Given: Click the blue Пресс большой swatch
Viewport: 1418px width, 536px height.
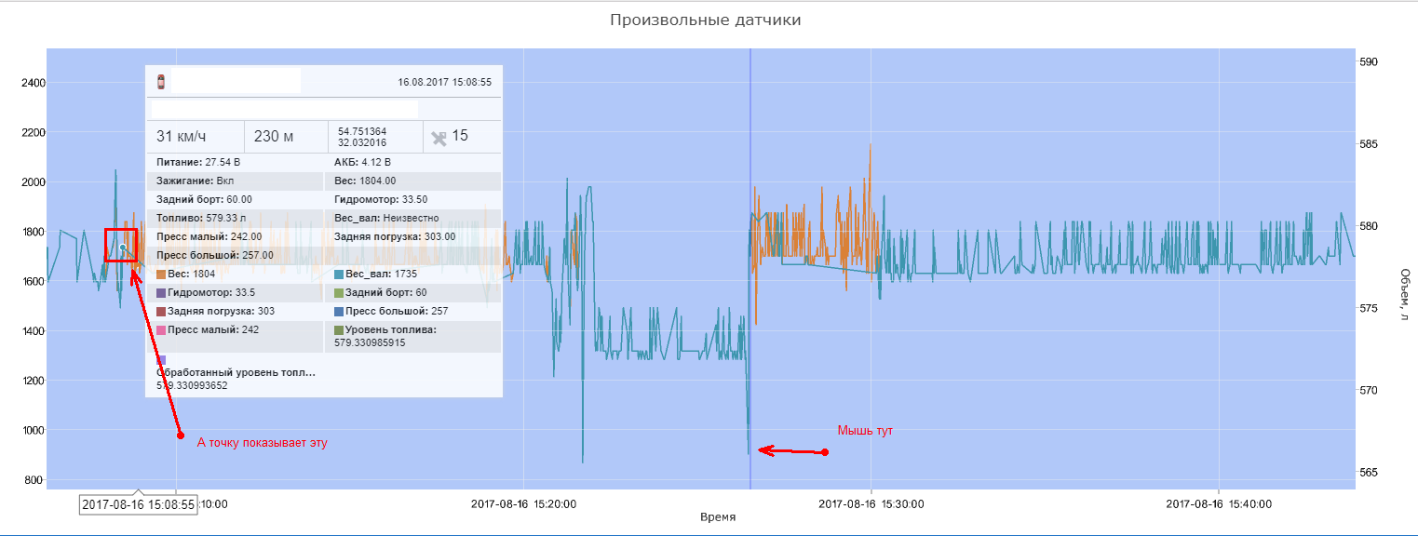Looking at the screenshot, I should coord(339,312).
